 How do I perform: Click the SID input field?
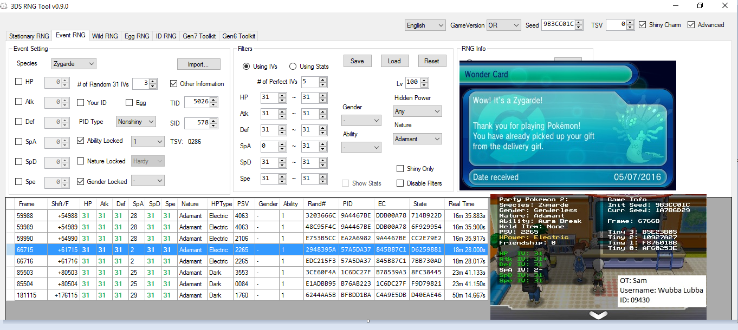tap(197, 123)
